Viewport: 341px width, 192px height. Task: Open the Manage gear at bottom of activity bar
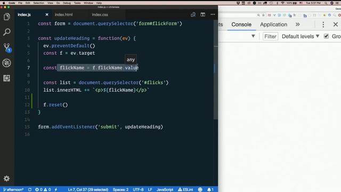pos(7,179)
